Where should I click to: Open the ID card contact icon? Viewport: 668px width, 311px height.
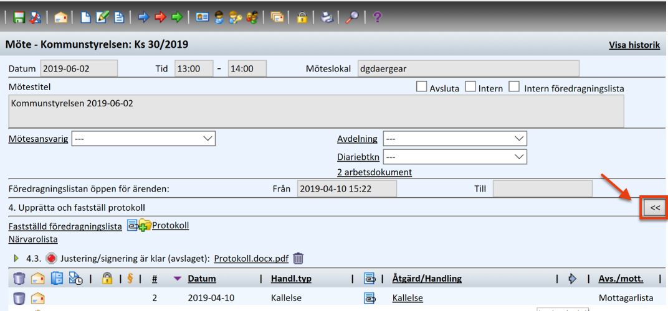click(x=202, y=17)
